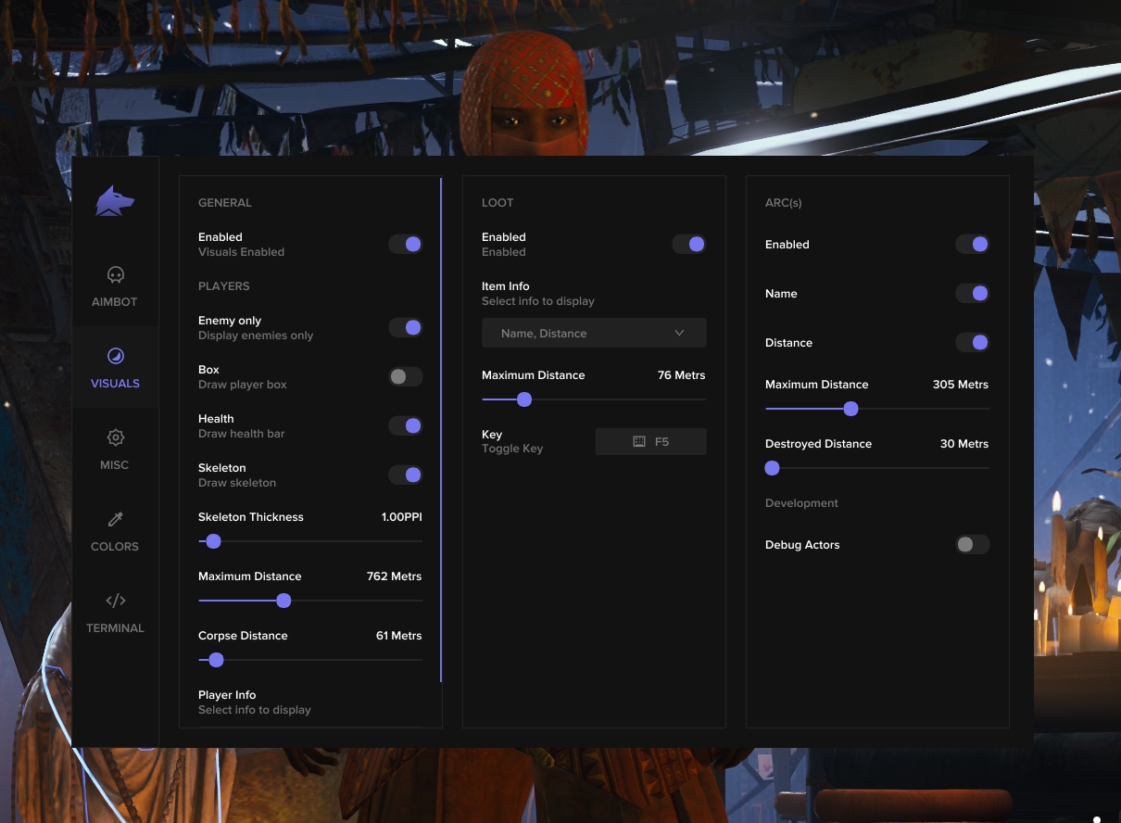This screenshot has height=823, width=1121.
Task: Select the Aimbot skull icon
Action: click(115, 274)
